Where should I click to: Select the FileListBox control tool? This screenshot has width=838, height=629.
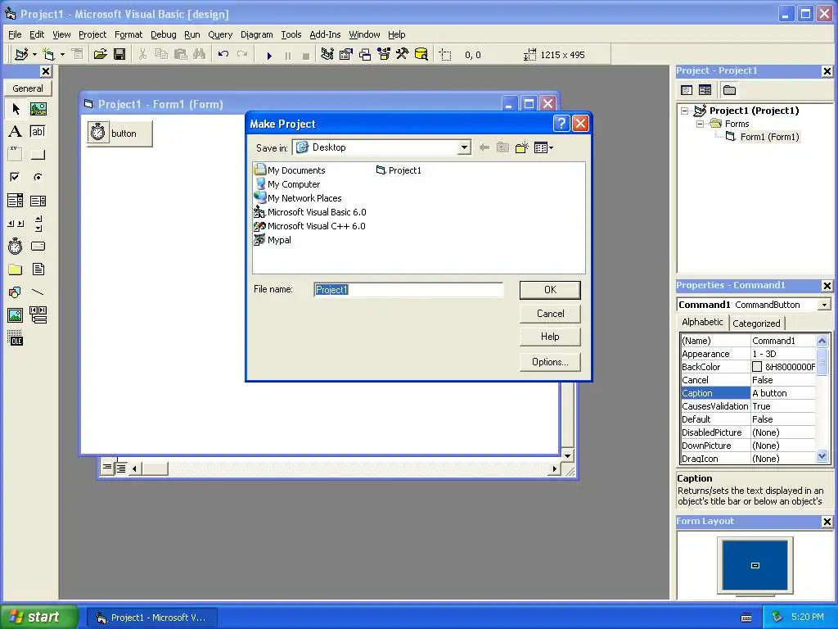tap(38, 269)
